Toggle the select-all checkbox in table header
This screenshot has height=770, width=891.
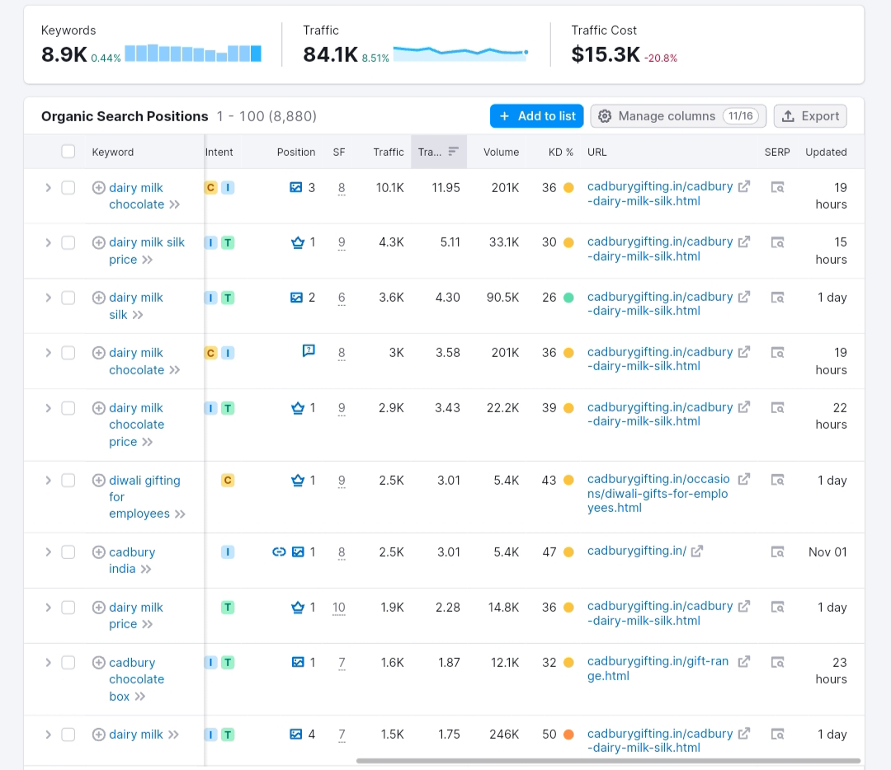tap(68, 152)
